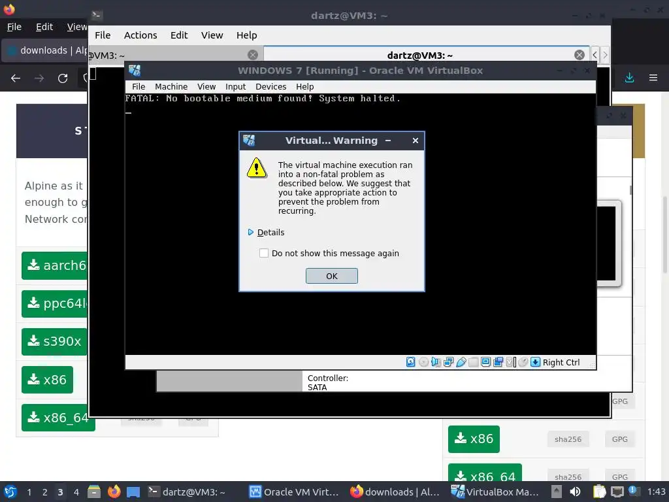Open the Input menu in VM window
This screenshot has height=502, width=669.
click(235, 87)
